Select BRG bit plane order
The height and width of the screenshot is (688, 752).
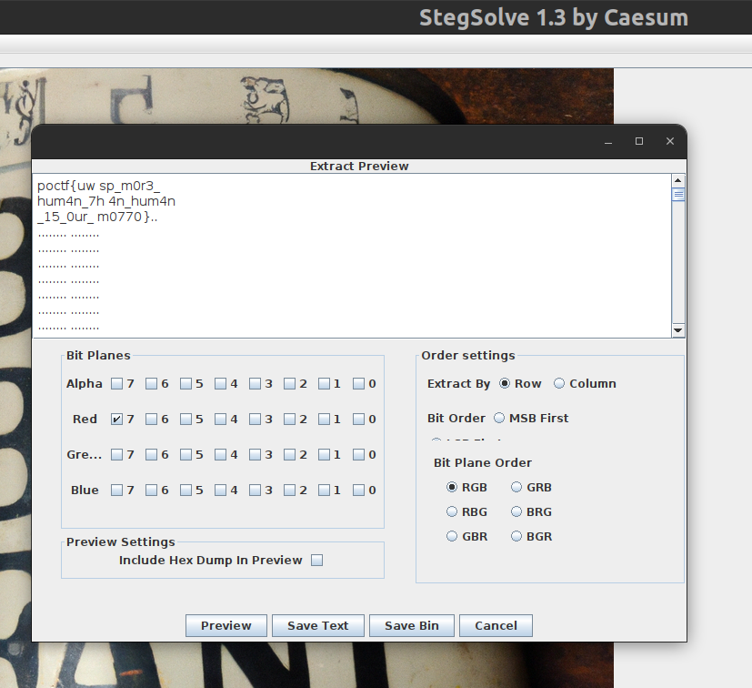coord(516,511)
